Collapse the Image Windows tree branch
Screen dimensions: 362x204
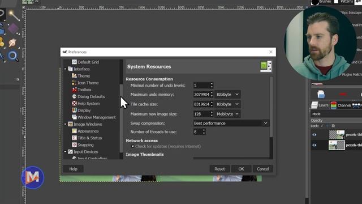66,124
